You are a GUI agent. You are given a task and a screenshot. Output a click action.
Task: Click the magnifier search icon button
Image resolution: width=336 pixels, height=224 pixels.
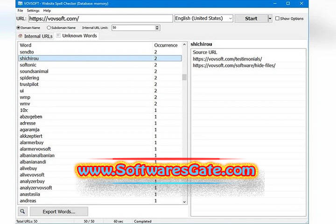tap(22, 211)
